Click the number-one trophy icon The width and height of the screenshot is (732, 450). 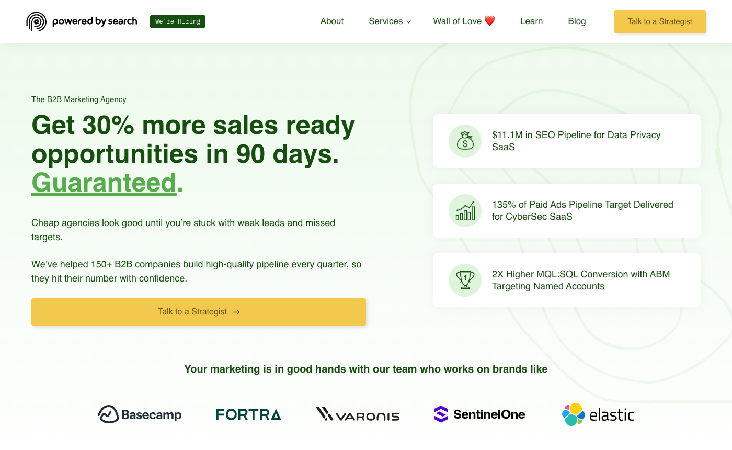pos(465,280)
